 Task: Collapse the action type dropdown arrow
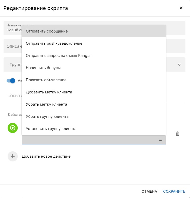pyautogui.click(x=160, y=140)
